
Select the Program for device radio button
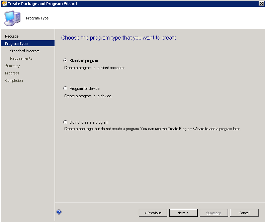[x=65, y=88]
